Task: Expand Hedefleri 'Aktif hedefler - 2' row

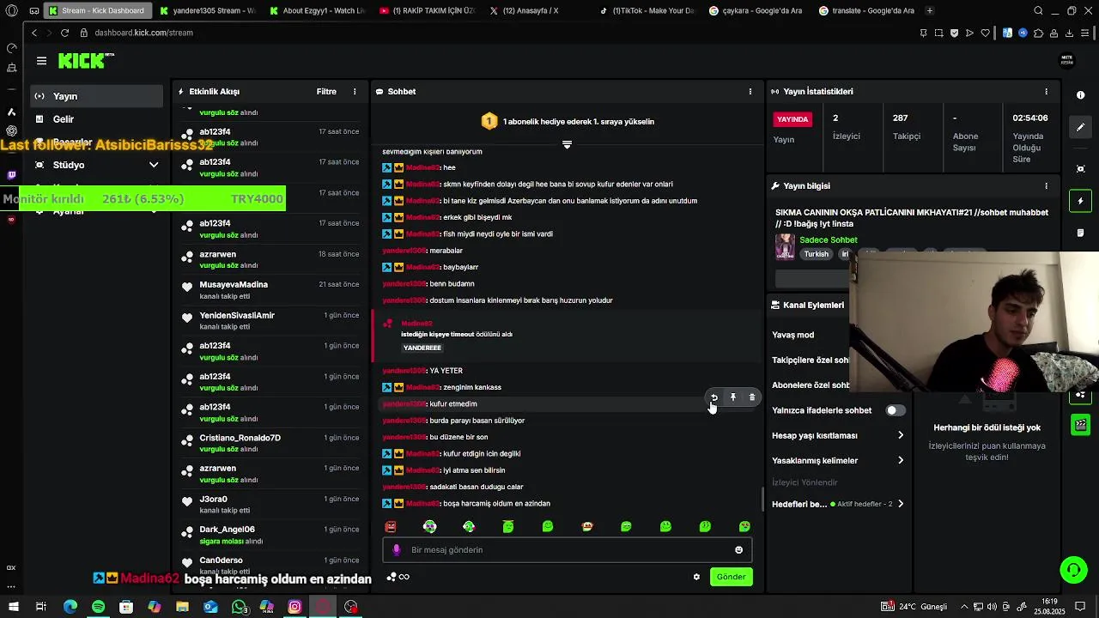Action: (838, 504)
